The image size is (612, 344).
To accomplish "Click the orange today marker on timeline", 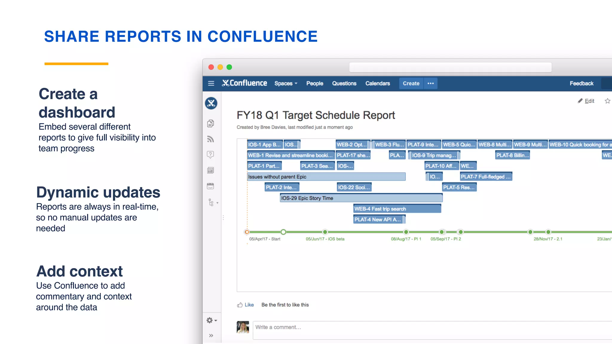I will click(x=247, y=232).
